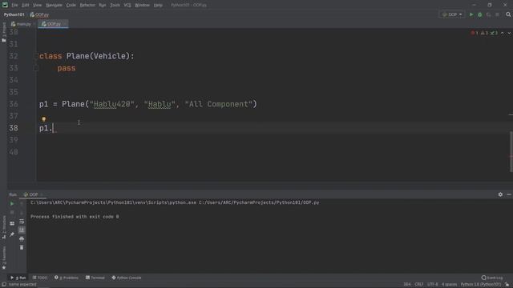
Task: Collapse the class Plane fold marker
Action: [x=36, y=56]
